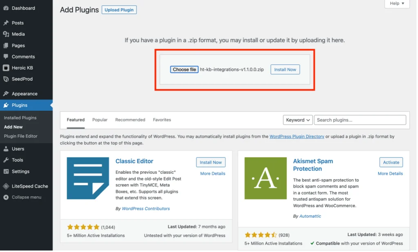Open the Users menu label

click(18, 149)
